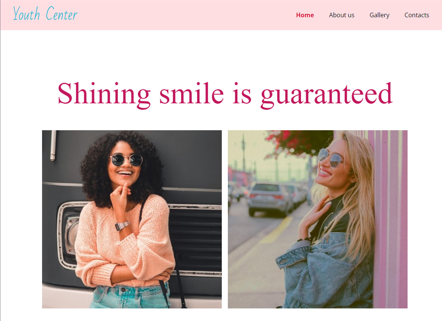442x321 pixels.
Task: Click the word Youth in the logo
Action: pos(27,14)
